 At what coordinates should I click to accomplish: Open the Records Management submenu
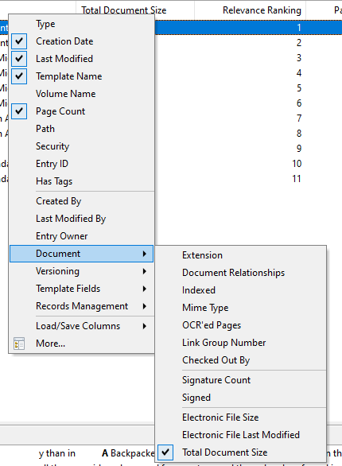click(81, 306)
